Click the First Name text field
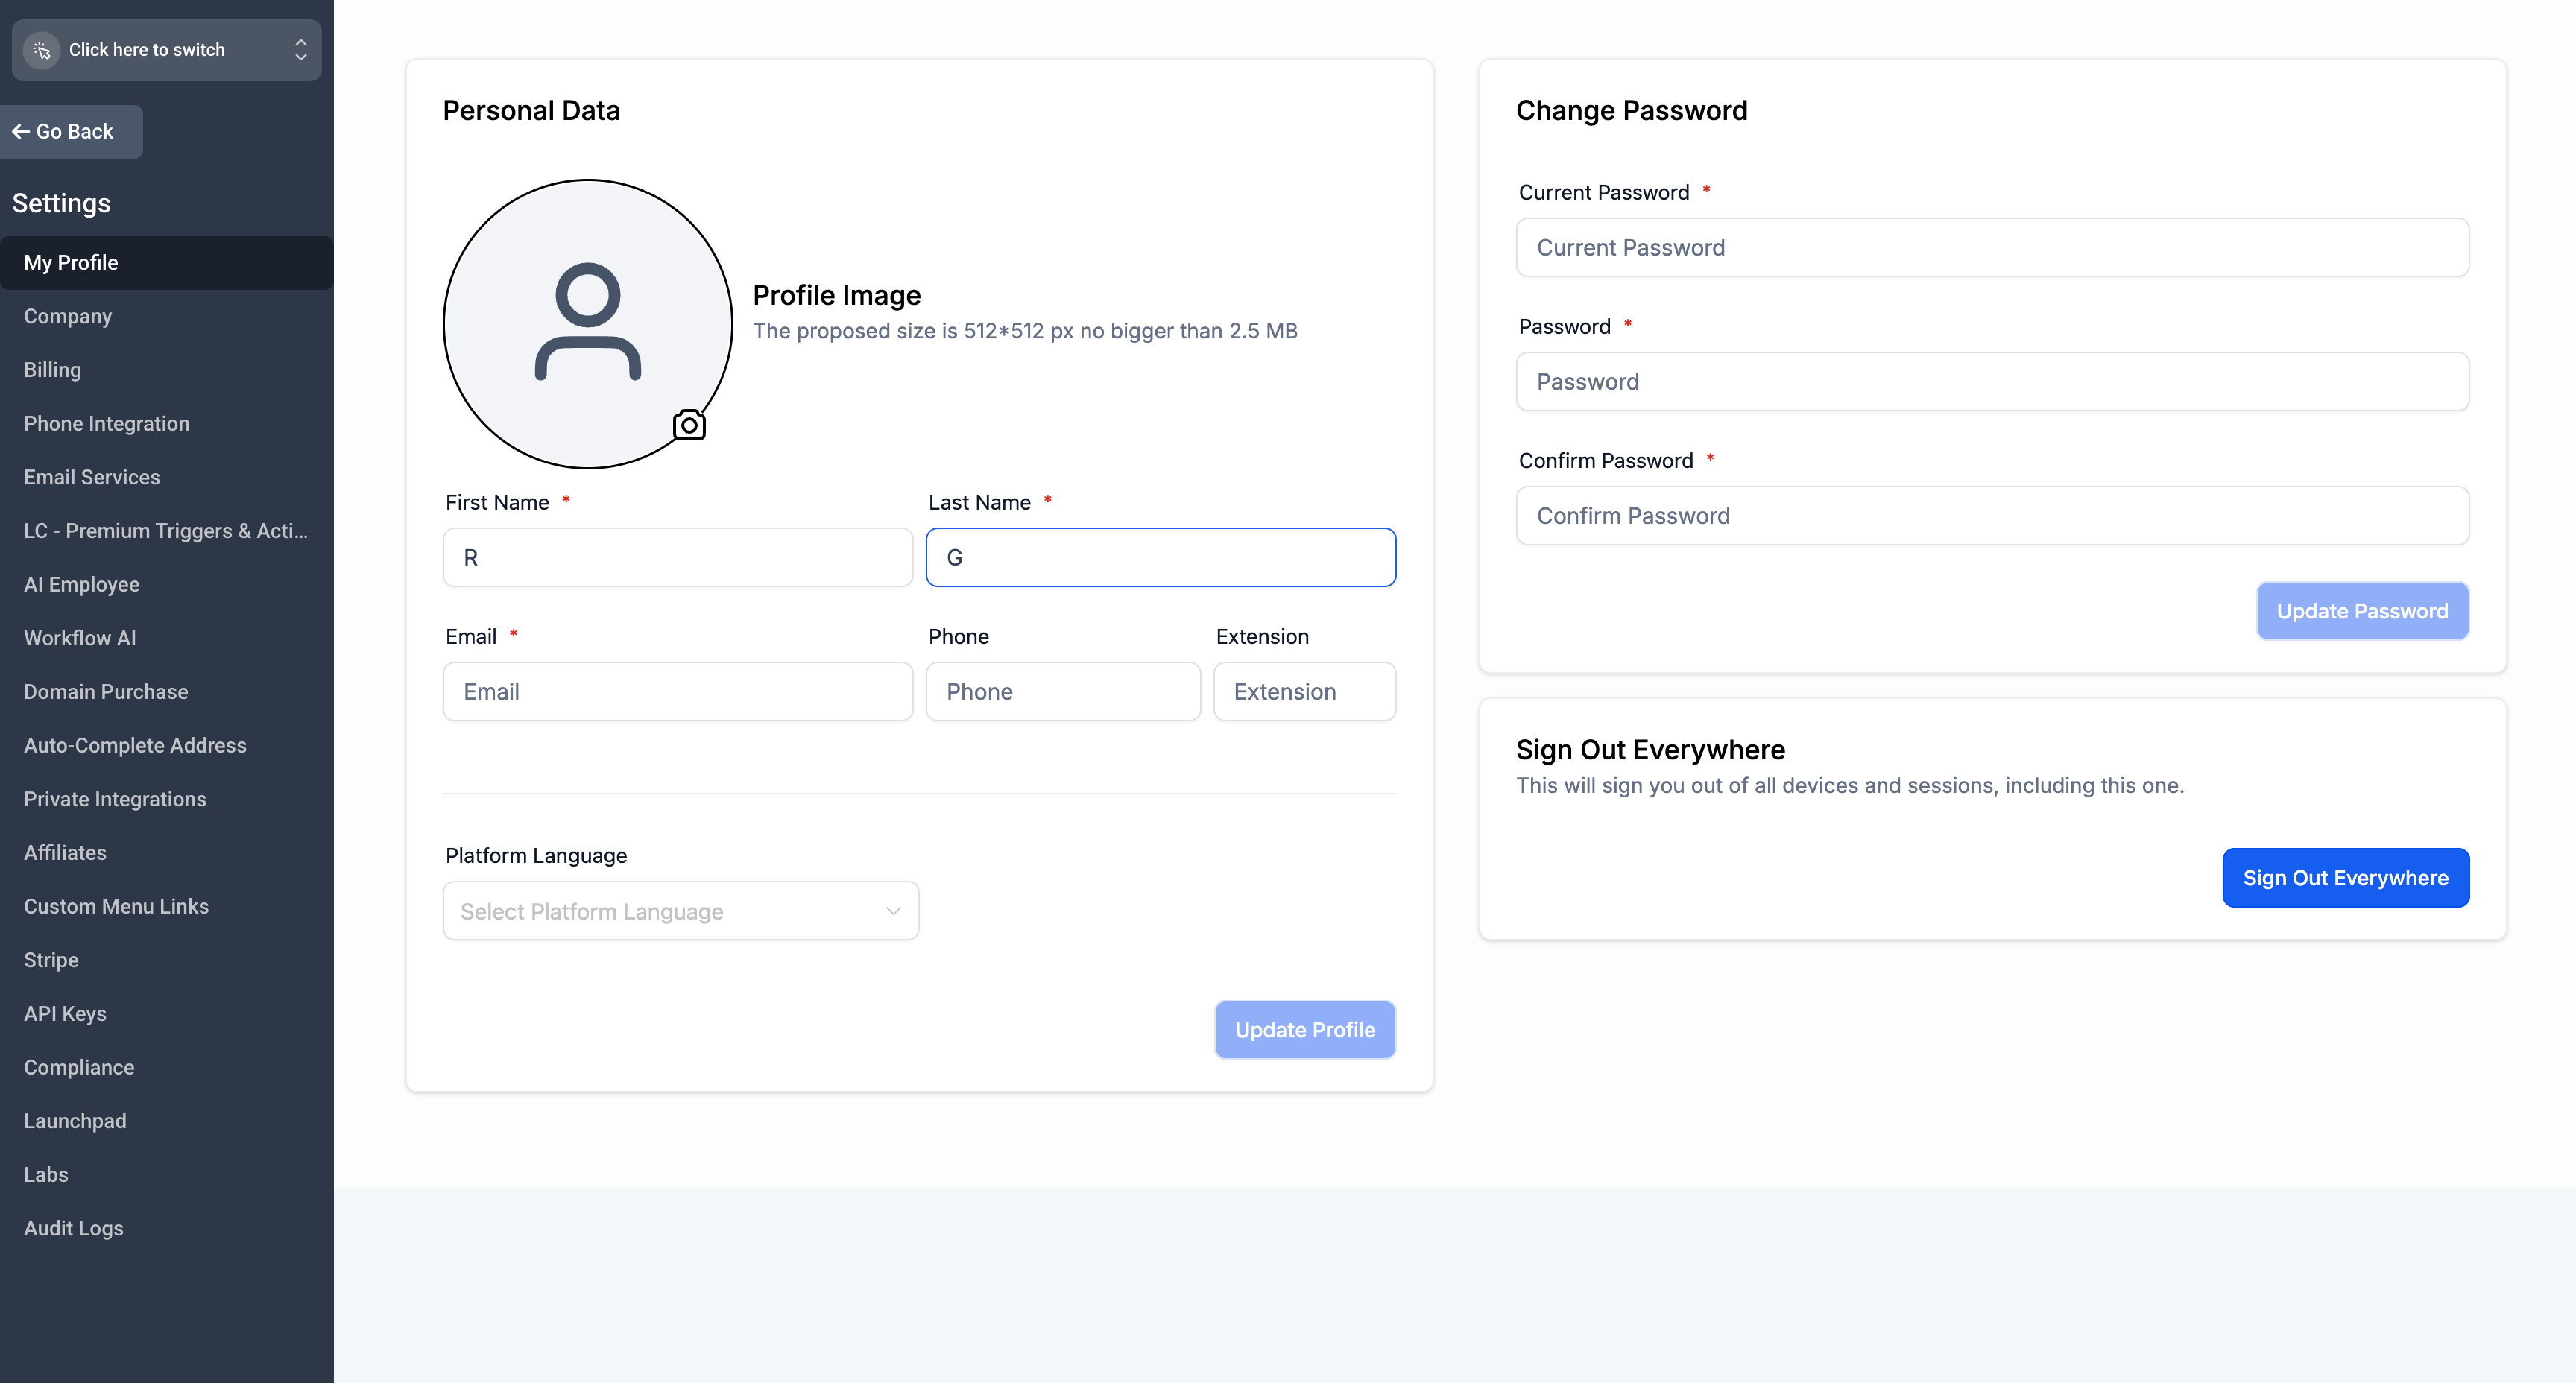This screenshot has height=1383, width=2576. [x=677, y=557]
